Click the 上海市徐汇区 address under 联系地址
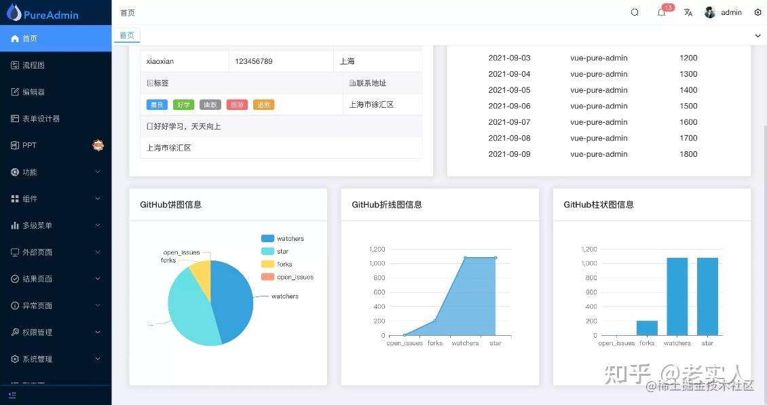 [x=371, y=104]
